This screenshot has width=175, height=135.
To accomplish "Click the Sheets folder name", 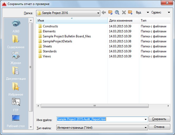I will coord(47,46).
